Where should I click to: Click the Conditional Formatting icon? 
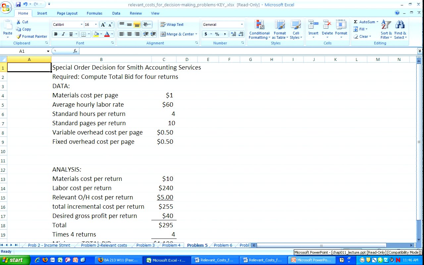tap(259, 25)
